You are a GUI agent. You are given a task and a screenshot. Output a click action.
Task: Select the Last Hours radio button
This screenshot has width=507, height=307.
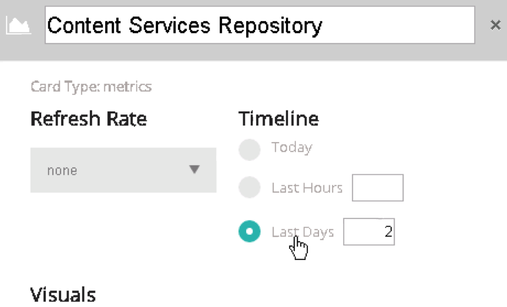[x=249, y=187]
